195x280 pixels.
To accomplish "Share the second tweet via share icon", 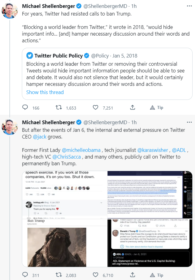I will pos(133,275).
